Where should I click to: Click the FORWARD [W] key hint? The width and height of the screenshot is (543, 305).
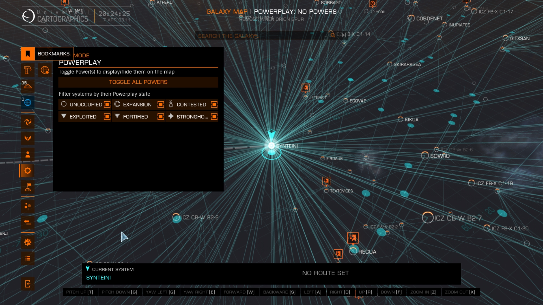239,292
